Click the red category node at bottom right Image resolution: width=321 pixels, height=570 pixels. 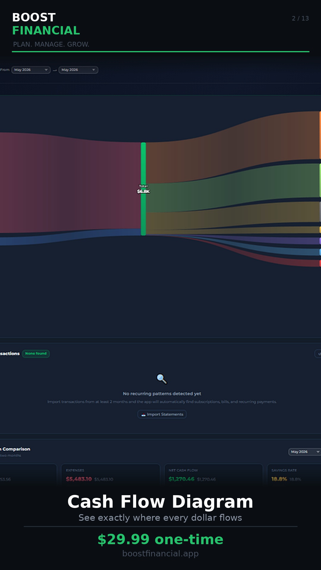[320, 263]
